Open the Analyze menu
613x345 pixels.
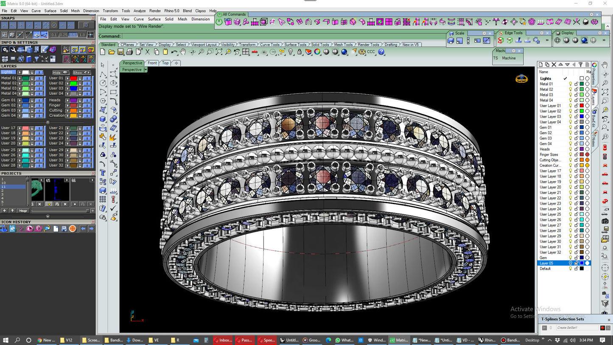[x=139, y=11]
